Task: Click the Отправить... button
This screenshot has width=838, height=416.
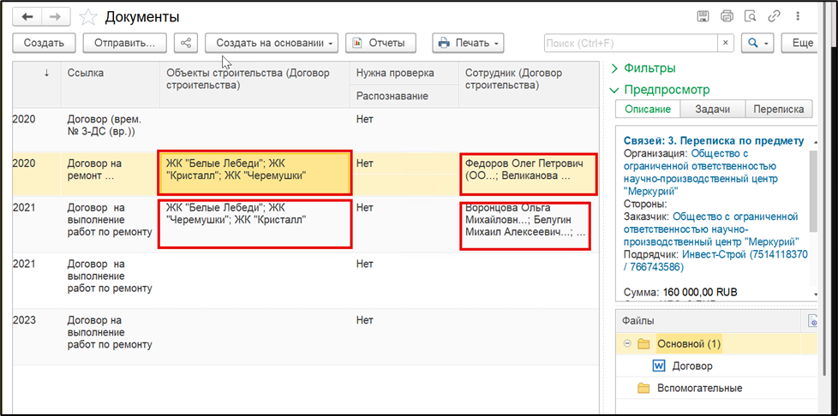Action: [124, 44]
